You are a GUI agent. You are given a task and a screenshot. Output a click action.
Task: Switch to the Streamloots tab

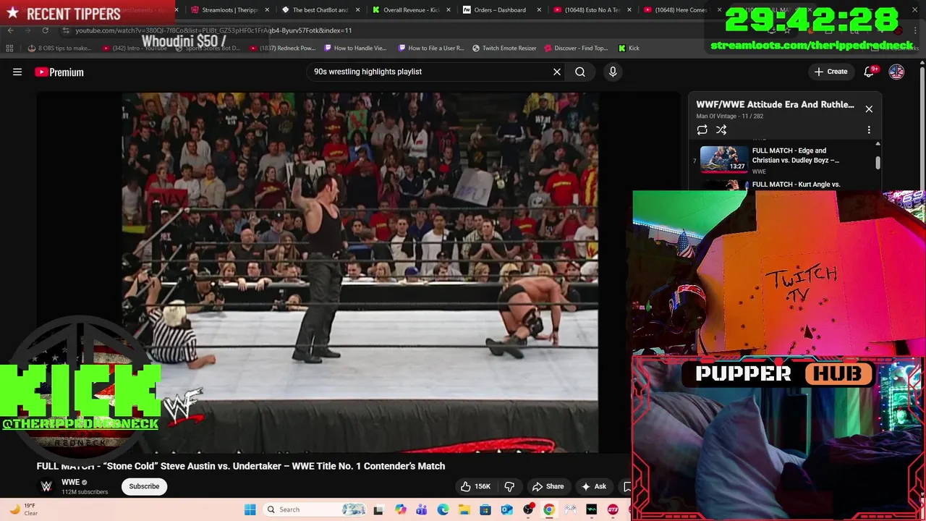point(224,10)
